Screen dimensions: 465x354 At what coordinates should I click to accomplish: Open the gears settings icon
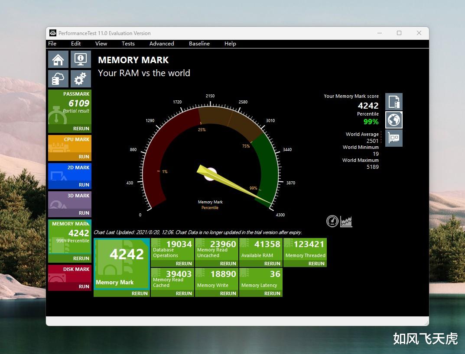81,79
